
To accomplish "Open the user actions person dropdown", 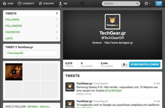I will [125, 64].
